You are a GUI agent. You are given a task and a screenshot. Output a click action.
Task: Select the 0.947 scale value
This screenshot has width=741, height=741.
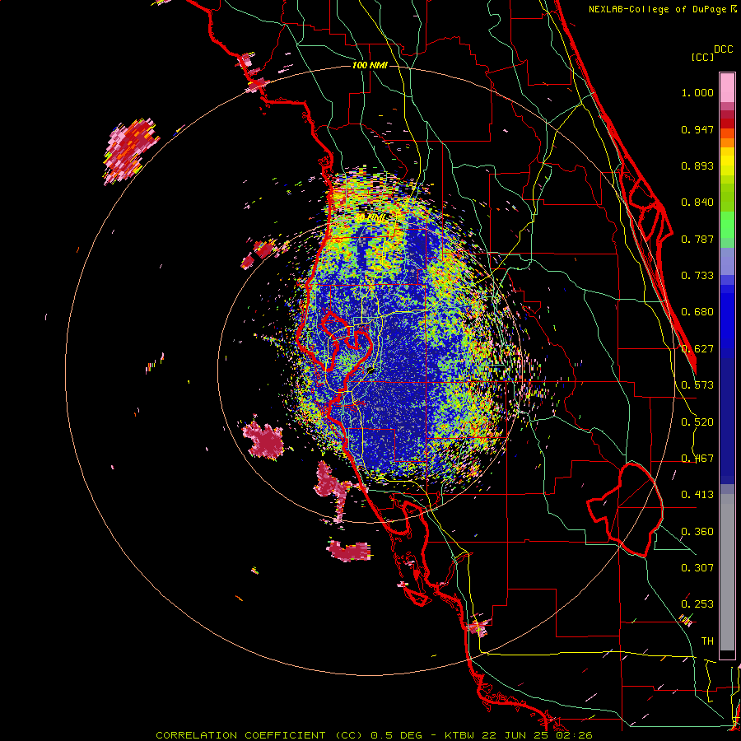point(697,129)
